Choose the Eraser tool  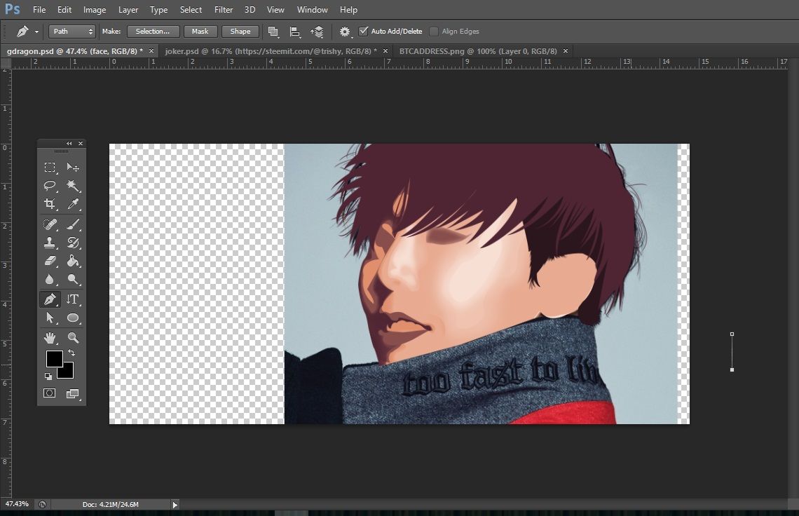pos(50,261)
